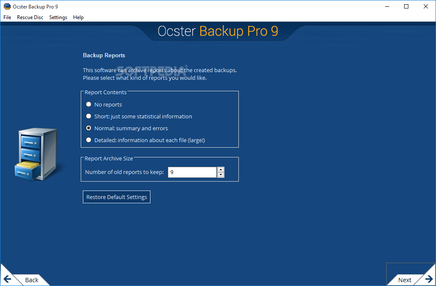Viewport: 436px width, 286px height.
Task: Go back with the Back button
Action: [x=31, y=280]
